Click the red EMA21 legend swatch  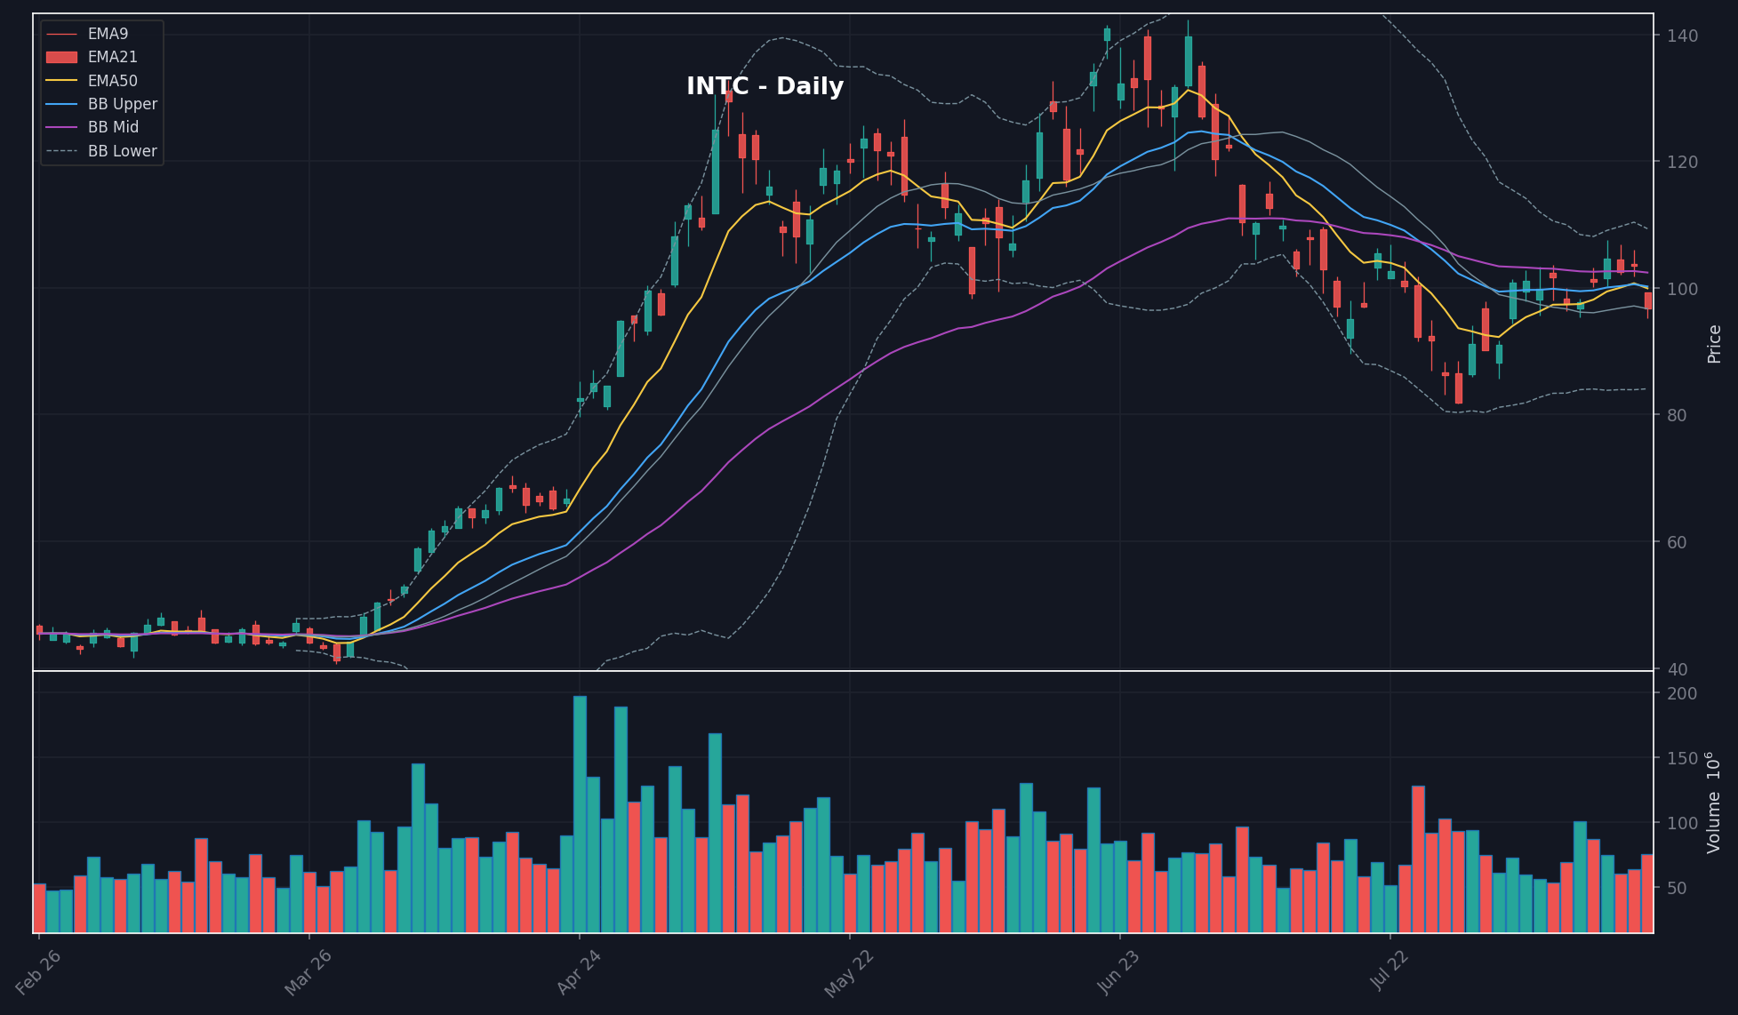point(61,57)
